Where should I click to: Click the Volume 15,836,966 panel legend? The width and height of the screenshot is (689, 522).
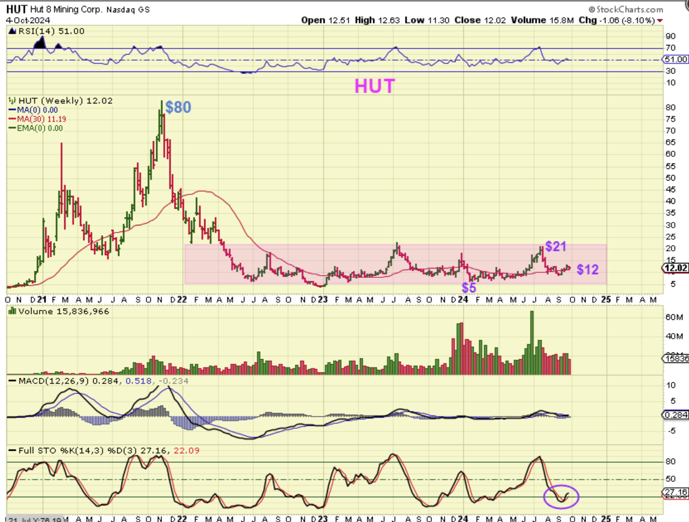(x=59, y=312)
